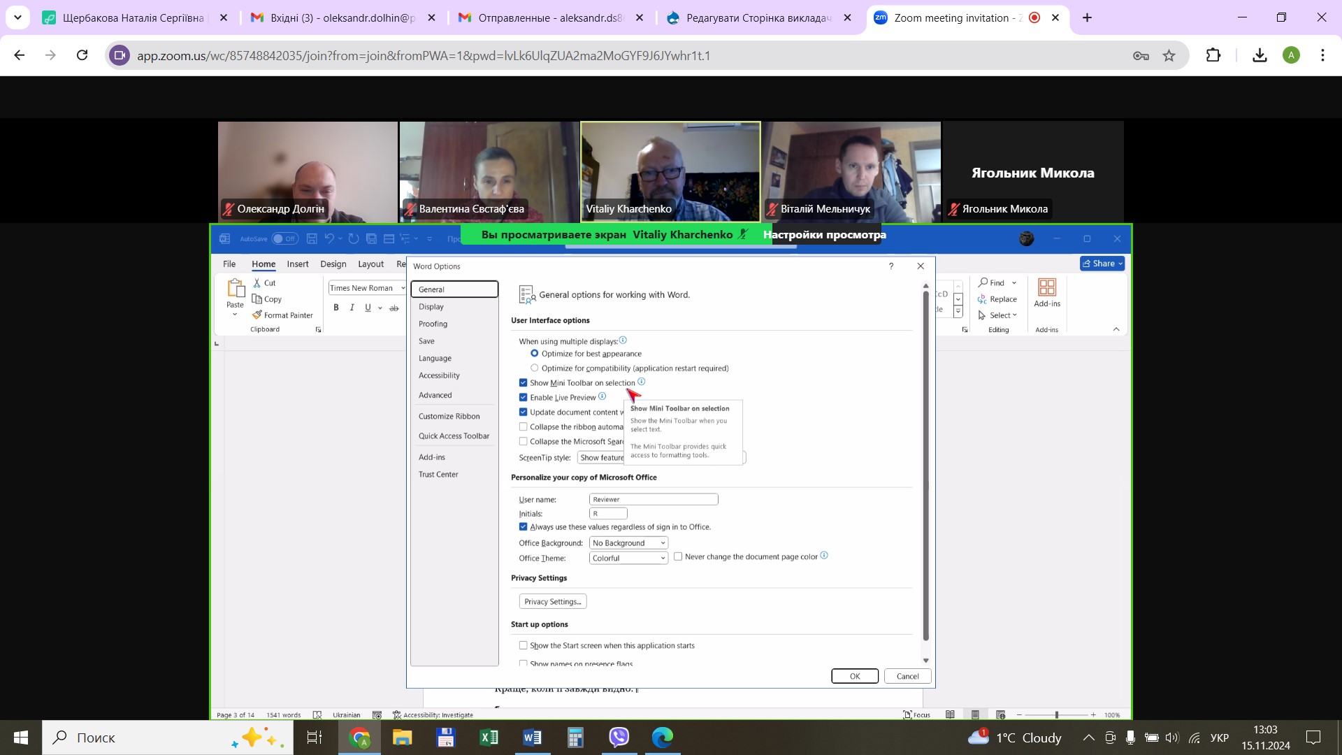Image resolution: width=1342 pixels, height=755 pixels.
Task: Open File Explorer from the taskbar
Action: 403,737
